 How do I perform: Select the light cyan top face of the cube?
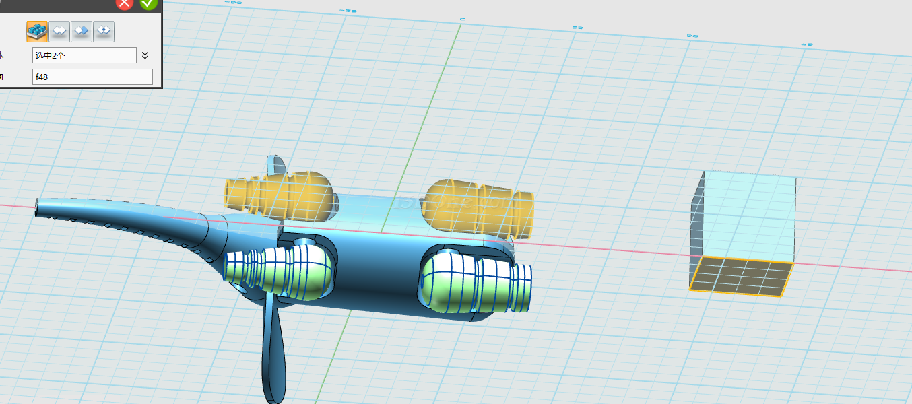(x=748, y=215)
